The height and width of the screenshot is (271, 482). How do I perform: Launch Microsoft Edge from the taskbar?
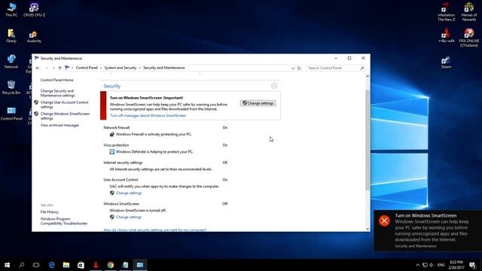(51, 265)
